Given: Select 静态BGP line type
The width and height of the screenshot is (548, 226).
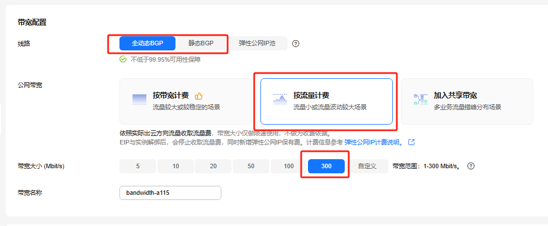Looking at the screenshot, I should click(x=201, y=44).
